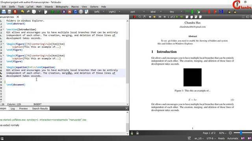Click the gray circular toolbar icon
Image resolution: width=252 pixels, height=141 pixels.
pyautogui.click(x=81, y=12)
